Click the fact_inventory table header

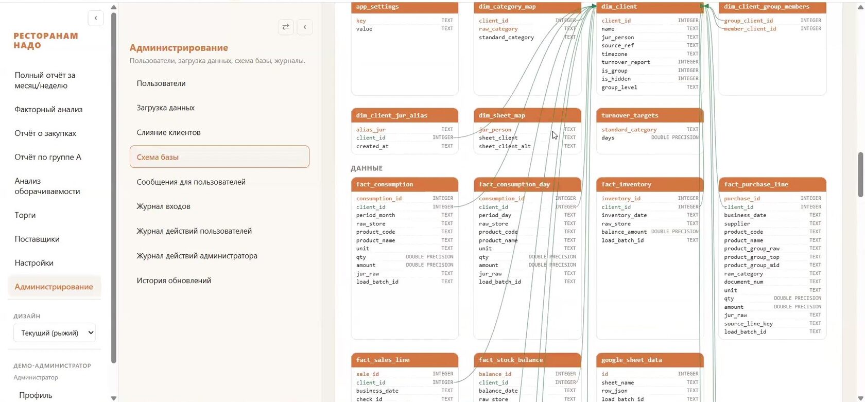pyautogui.click(x=650, y=184)
